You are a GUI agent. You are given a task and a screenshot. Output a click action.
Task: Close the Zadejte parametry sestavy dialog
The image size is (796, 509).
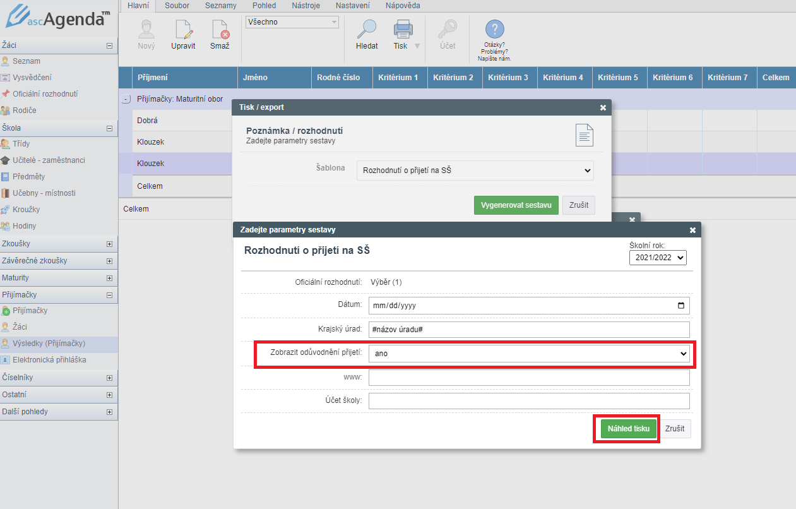point(692,230)
